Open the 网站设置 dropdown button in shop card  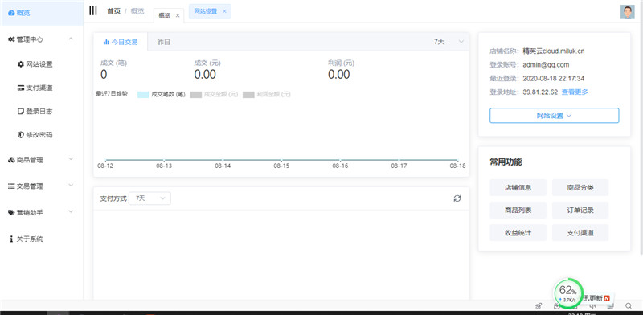coord(554,116)
